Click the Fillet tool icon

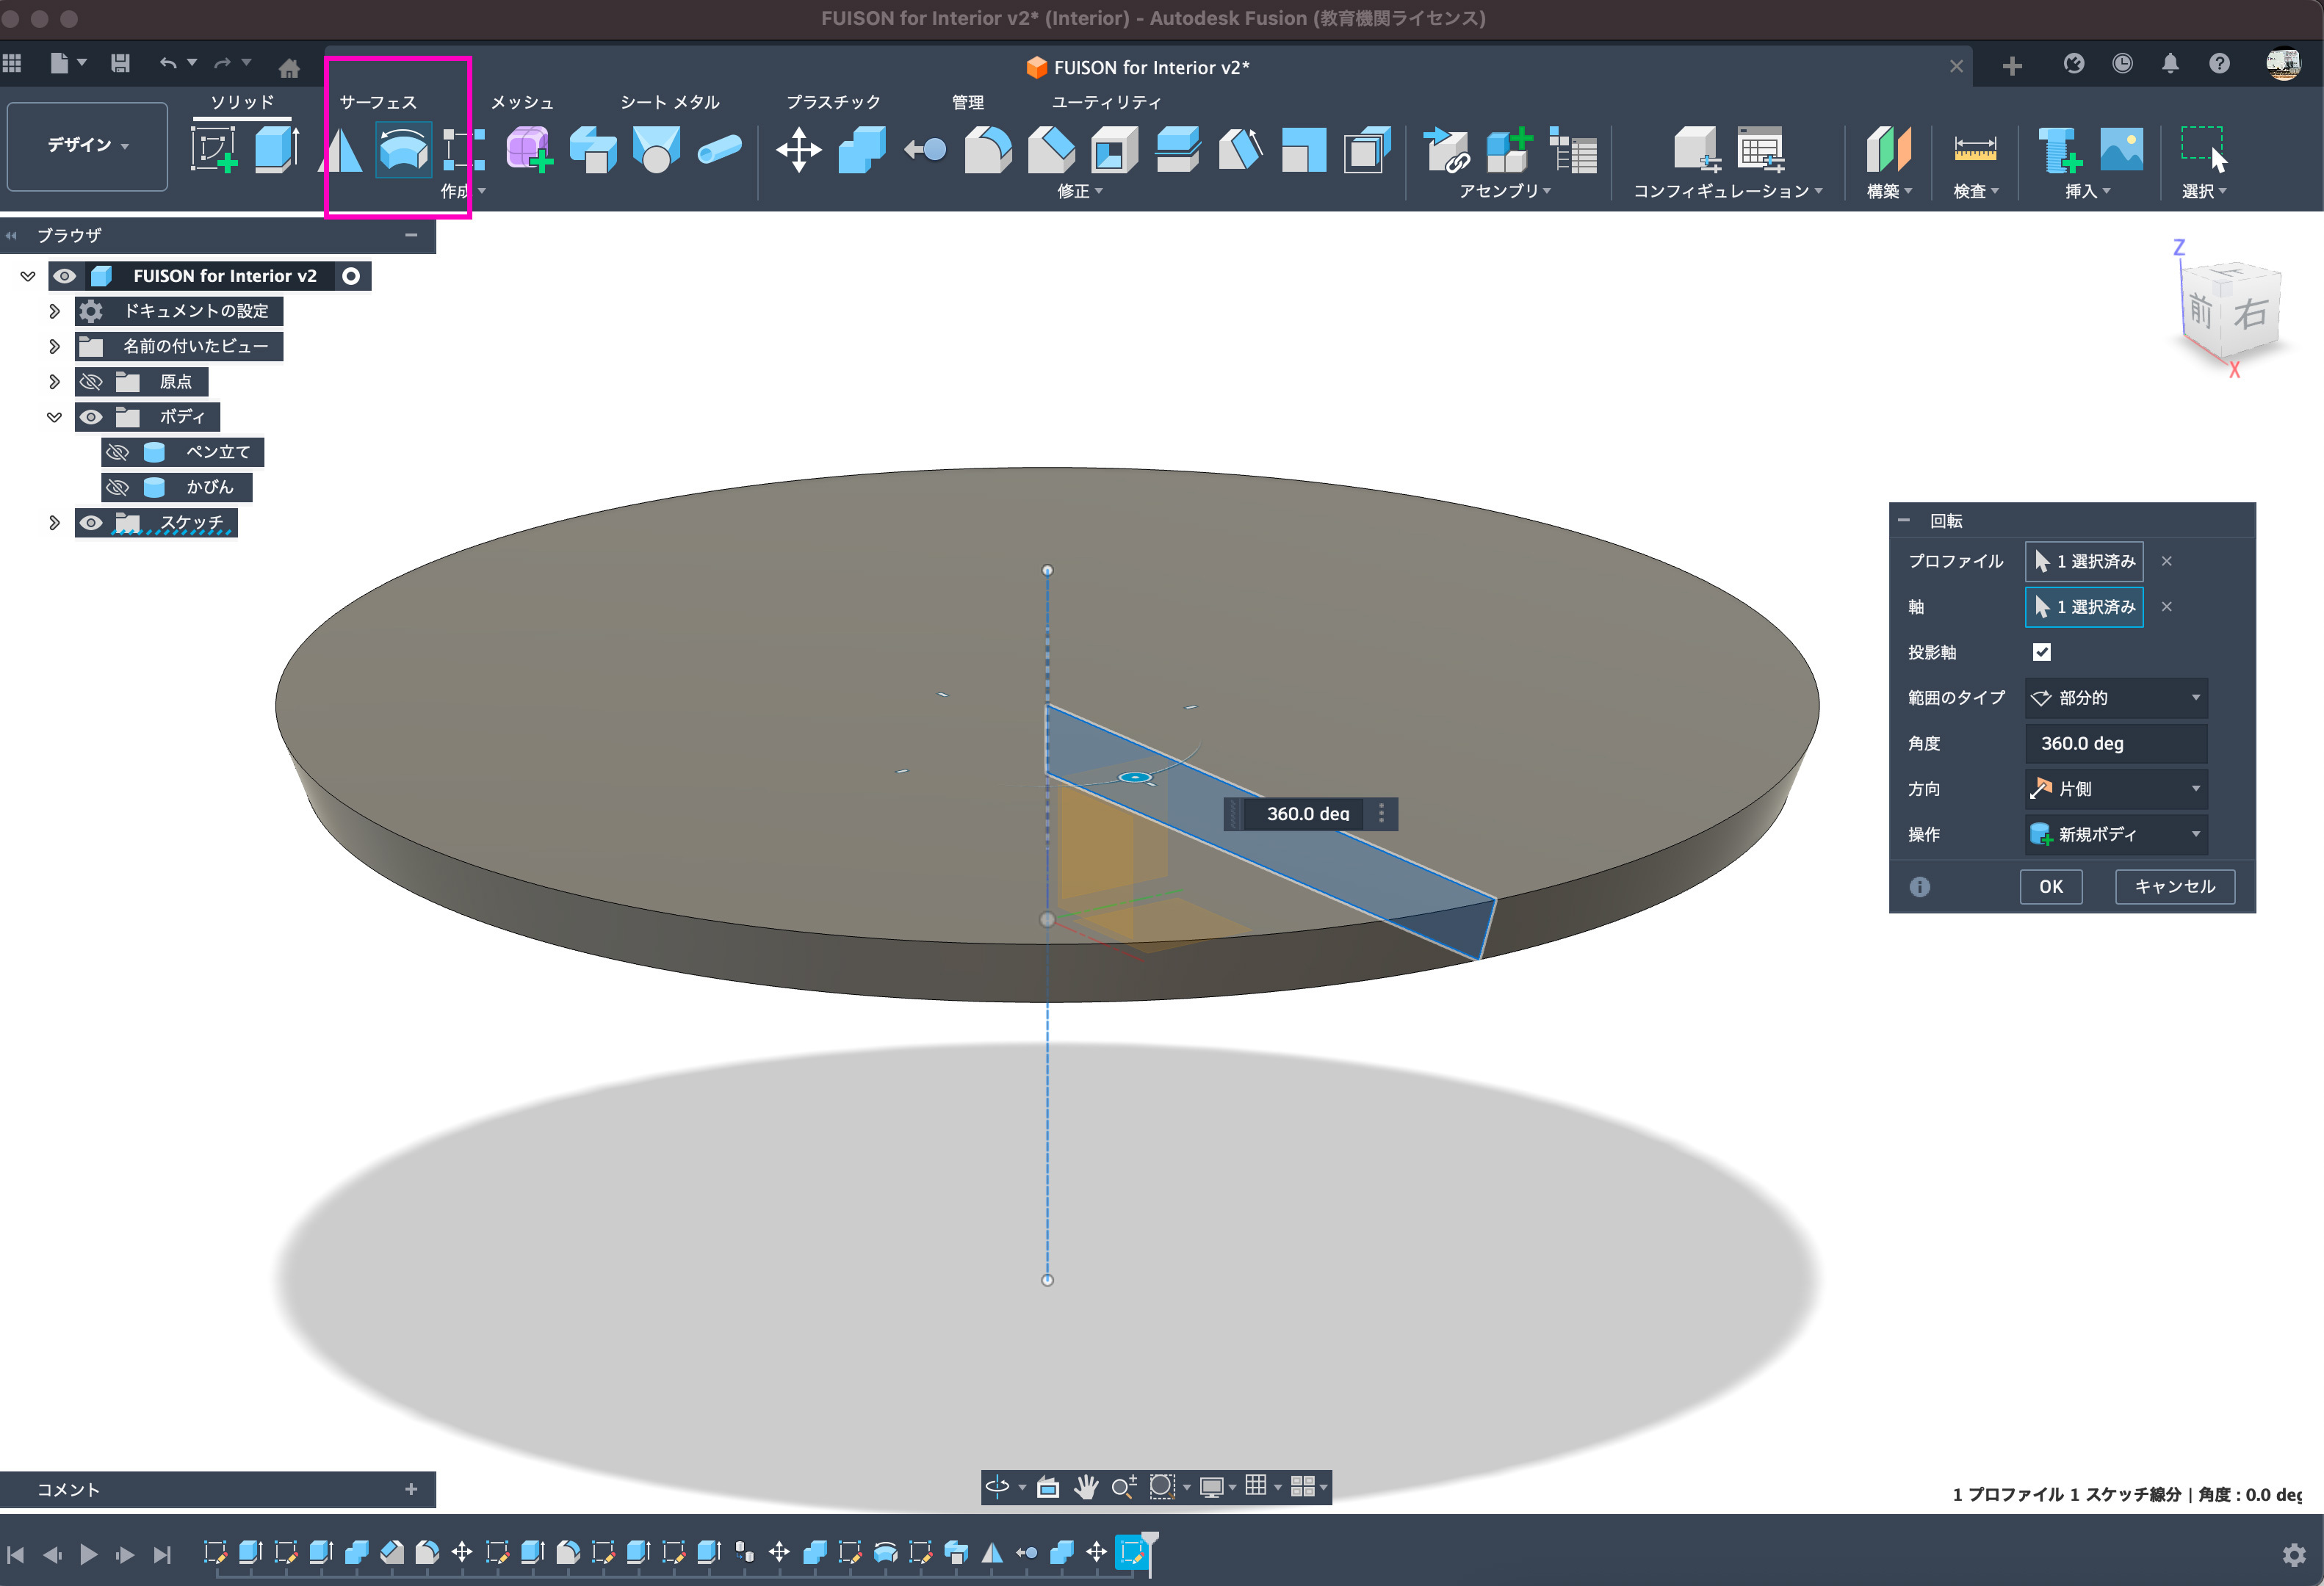click(x=987, y=151)
